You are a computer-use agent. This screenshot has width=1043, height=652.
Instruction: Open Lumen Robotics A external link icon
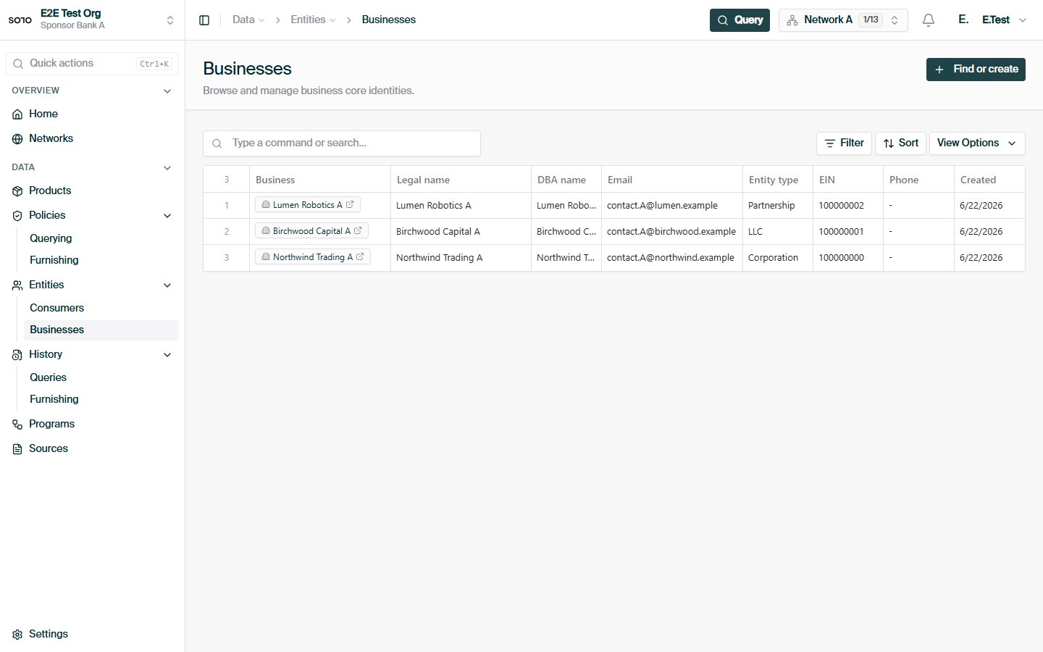(350, 205)
